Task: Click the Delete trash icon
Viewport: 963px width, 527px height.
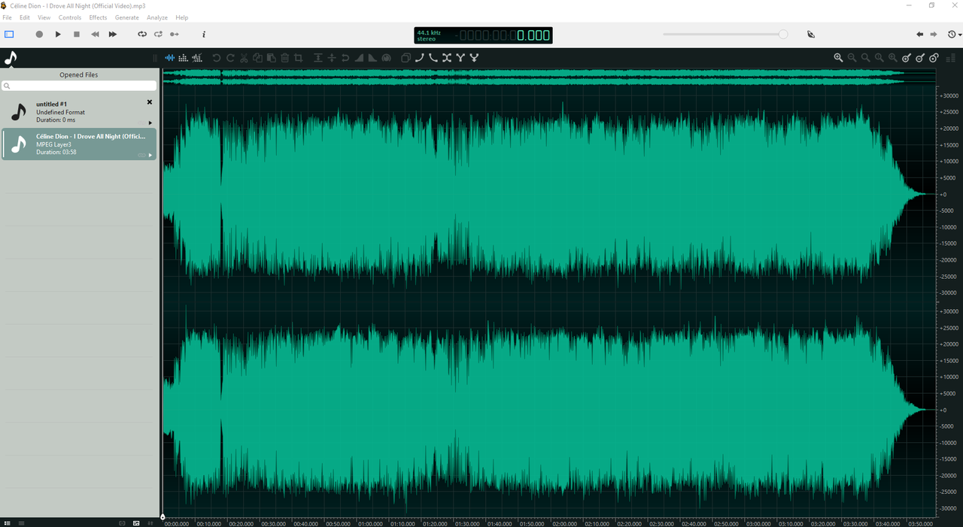Action: (284, 58)
